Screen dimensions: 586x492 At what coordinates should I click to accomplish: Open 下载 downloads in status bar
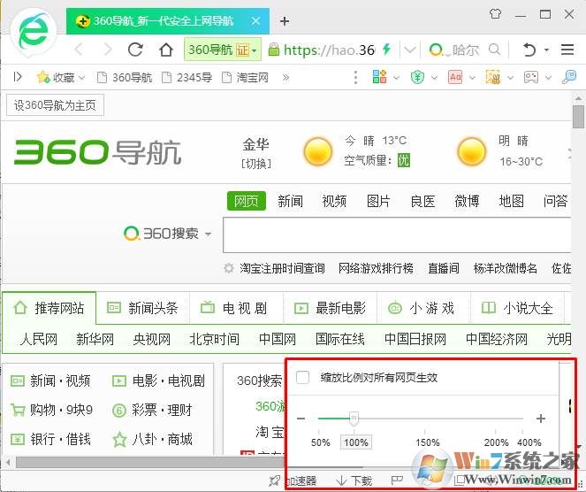[x=354, y=480]
